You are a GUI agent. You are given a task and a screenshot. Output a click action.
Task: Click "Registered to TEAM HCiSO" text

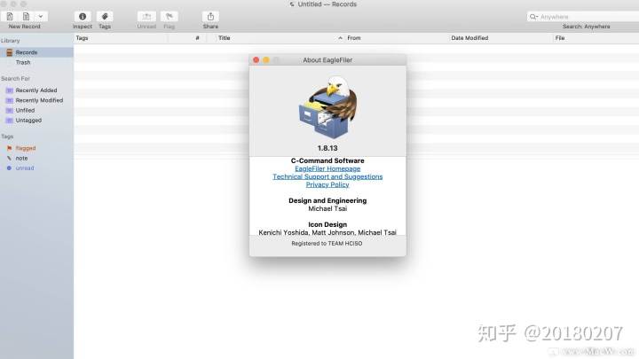click(327, 244)
